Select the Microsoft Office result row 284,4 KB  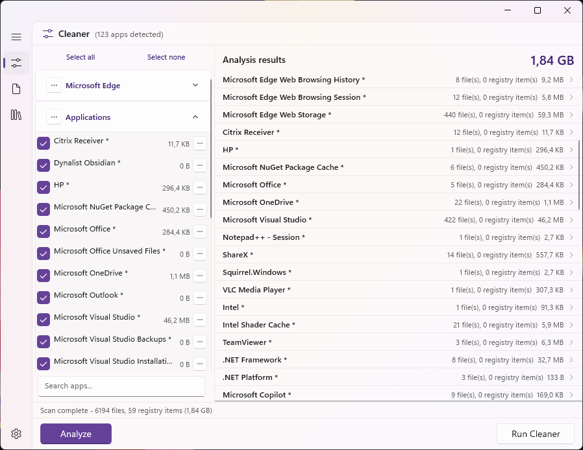(x=398, y=185)
